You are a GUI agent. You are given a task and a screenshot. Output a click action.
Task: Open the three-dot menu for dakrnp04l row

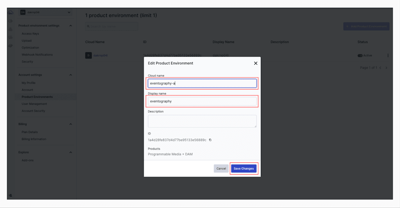388,55
